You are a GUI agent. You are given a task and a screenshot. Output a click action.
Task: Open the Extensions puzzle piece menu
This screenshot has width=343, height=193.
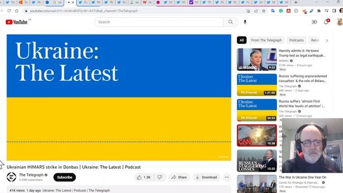pos(319,11)
